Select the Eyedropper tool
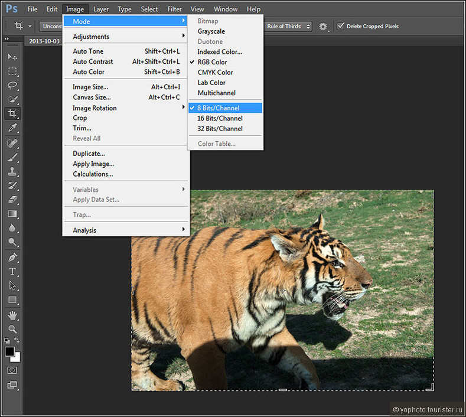466x417 pixels. click(x=12, y=128)
